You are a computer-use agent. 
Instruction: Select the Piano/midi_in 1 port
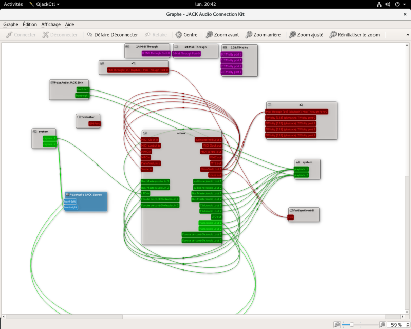pos(151,163)
